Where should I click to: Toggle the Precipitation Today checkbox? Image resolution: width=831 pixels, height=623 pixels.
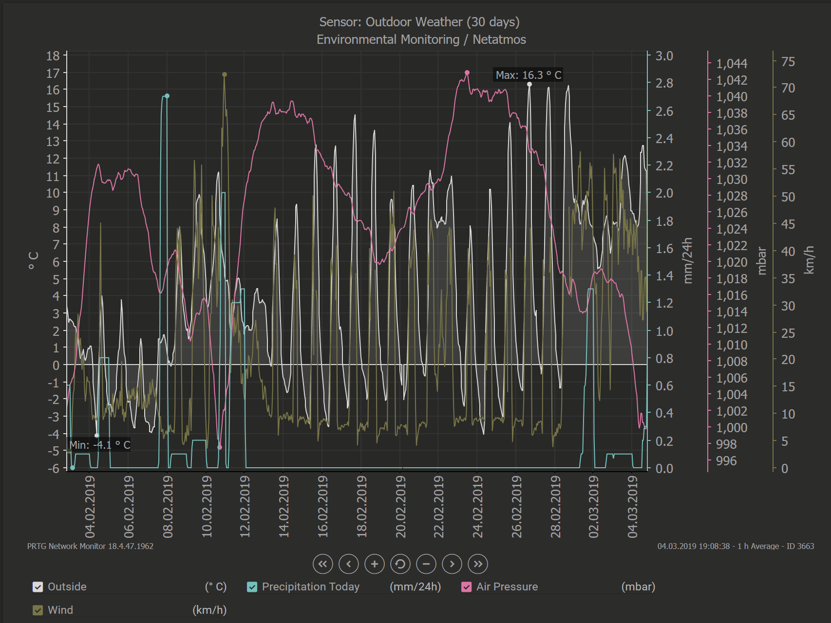coord(252,587)
